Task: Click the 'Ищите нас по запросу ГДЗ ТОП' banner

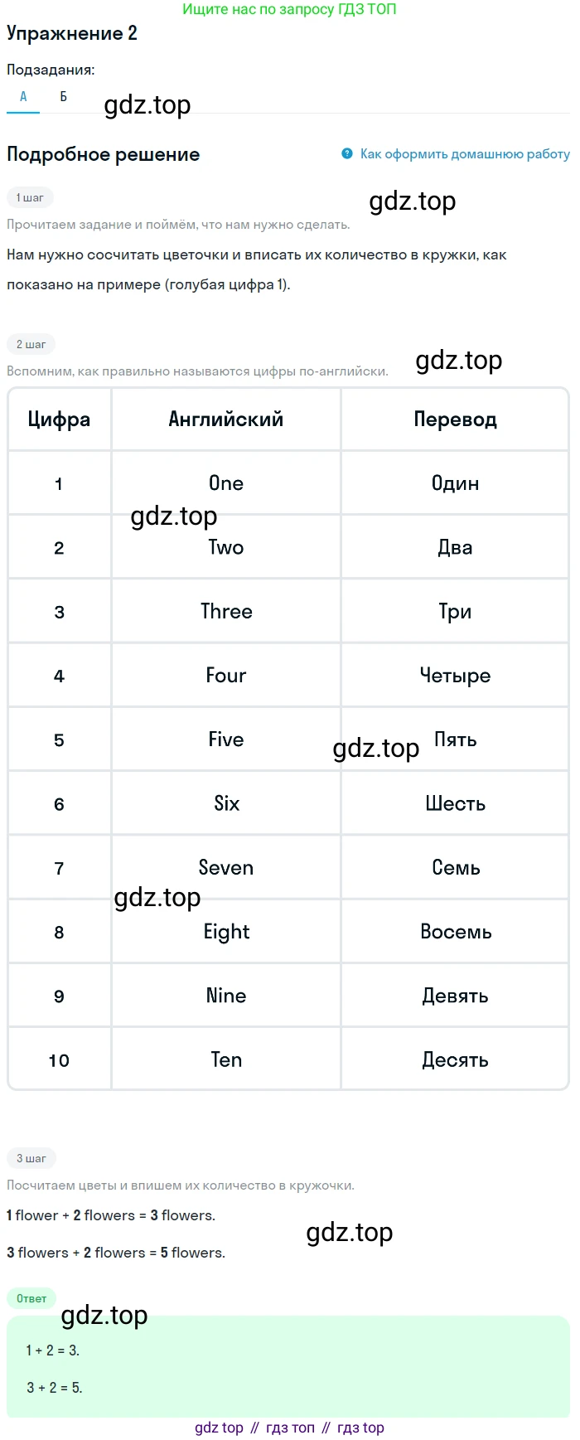Action: [x=289, y=9]
